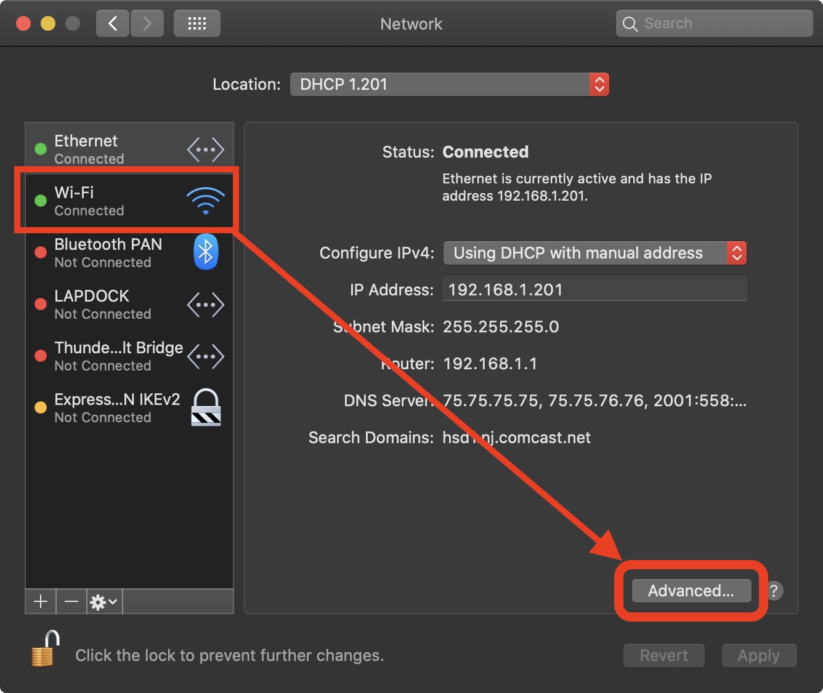Remove service with the minus icon

coord(71,601)
